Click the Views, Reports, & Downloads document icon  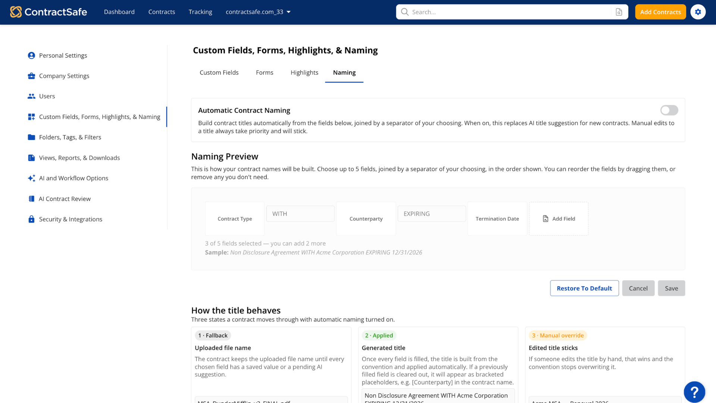pos(31,158)
